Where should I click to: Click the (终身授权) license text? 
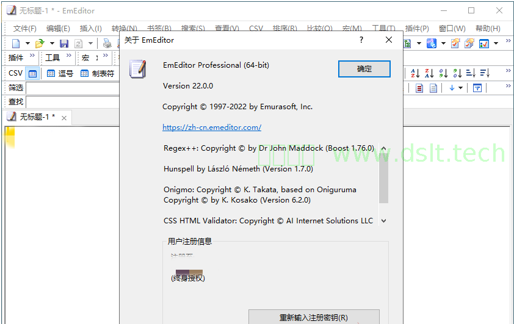pyautogui.click(x=188, y=278)
